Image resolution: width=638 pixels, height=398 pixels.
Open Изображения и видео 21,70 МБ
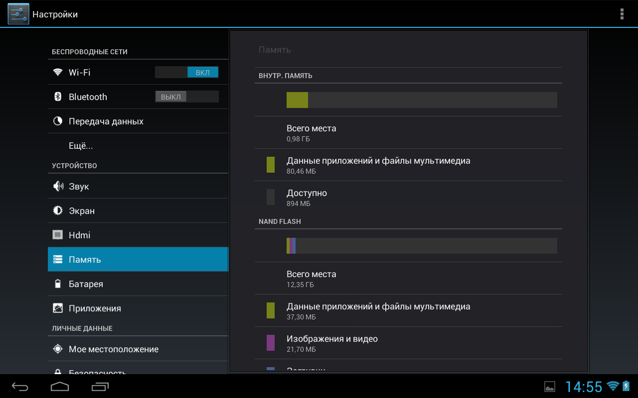tap(408, 343)
